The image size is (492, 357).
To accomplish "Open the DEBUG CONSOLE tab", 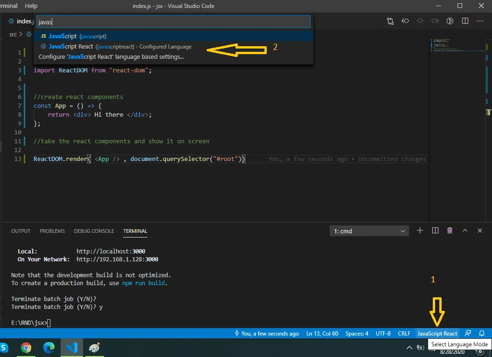I will tap(94, 231).
